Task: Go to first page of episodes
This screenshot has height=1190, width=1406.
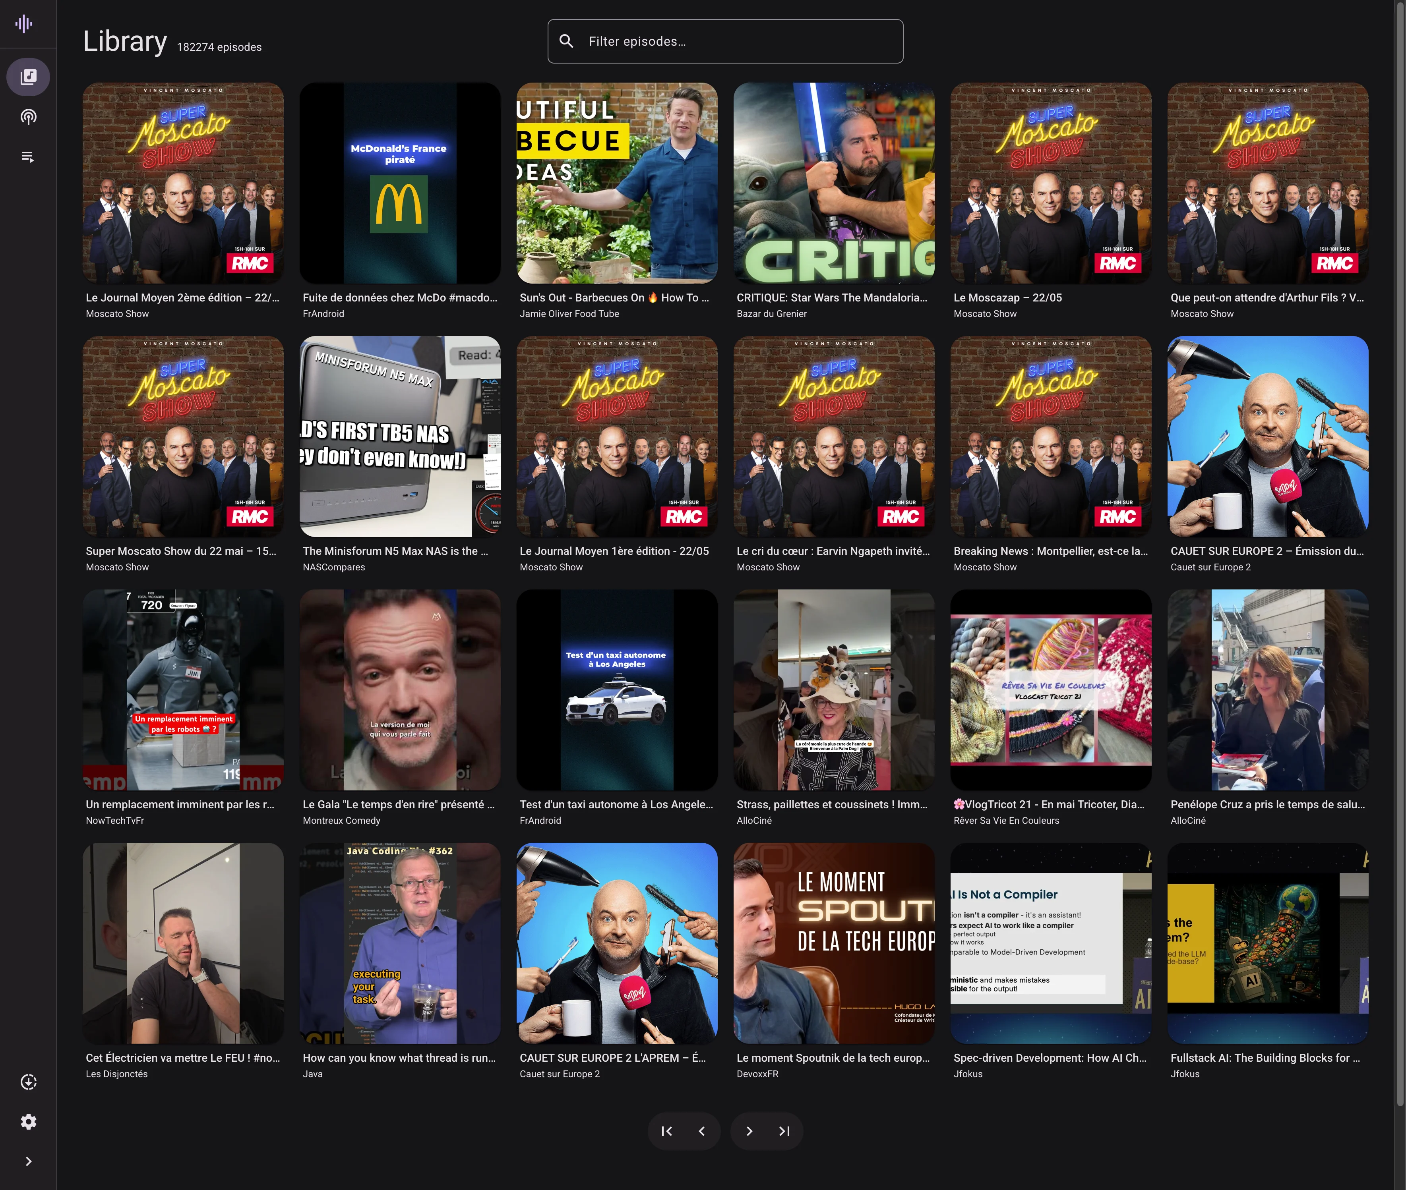Action: [x=667, y=1131]
